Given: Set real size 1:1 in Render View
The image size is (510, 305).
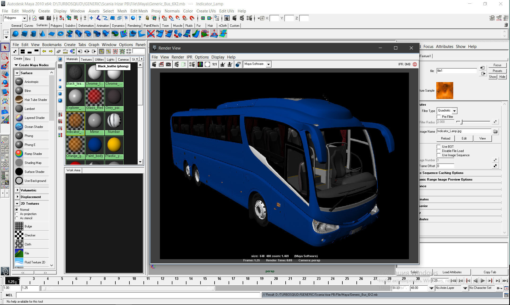Looking at the screenshot, I should [215, 64].
